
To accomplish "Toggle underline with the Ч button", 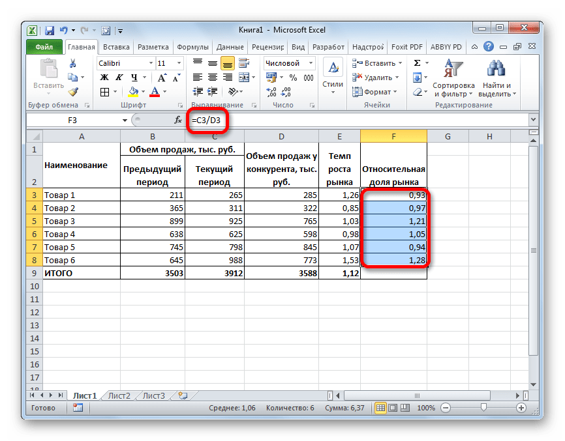I will click(x=134, y=78).
